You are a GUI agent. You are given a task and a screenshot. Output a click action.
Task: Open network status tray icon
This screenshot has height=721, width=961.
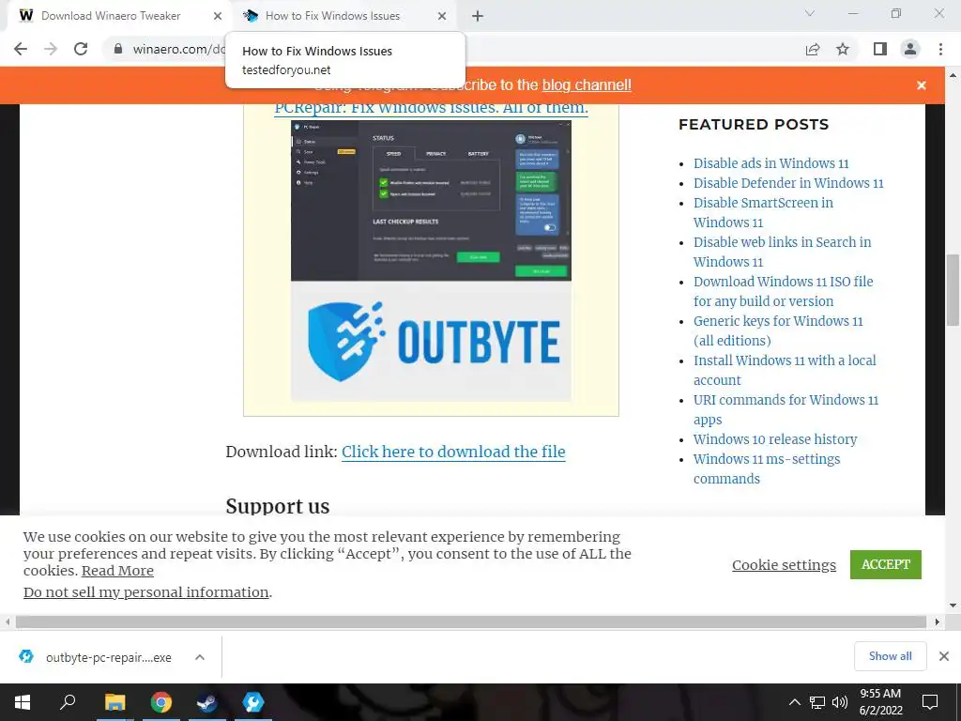[817, 702]
